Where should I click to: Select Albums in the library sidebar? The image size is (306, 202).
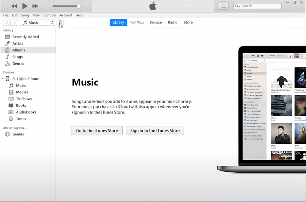28,50
